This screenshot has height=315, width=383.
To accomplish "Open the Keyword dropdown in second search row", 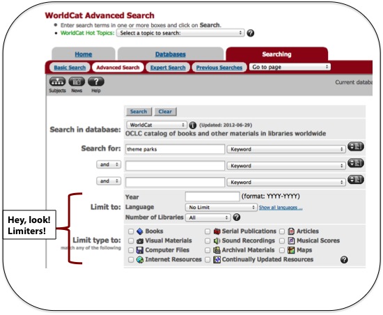I will click(x=286, y=166).
